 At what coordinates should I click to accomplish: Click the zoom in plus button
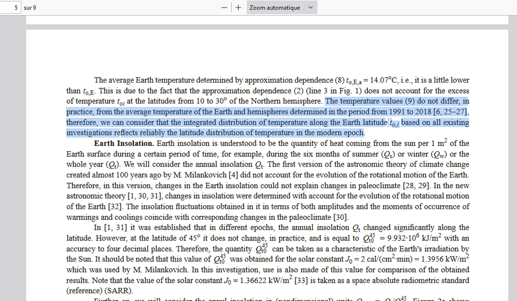[238, 8]
